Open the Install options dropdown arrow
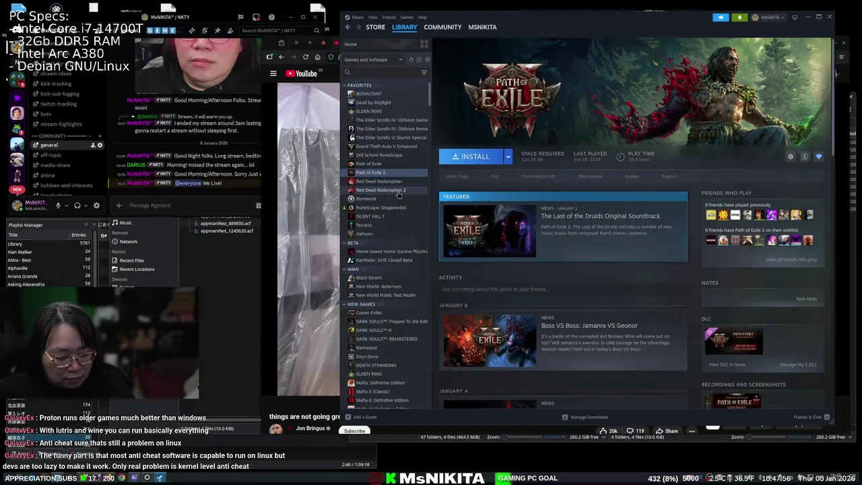This screenshot has width=862, height=485. click(x=508, y=156)
